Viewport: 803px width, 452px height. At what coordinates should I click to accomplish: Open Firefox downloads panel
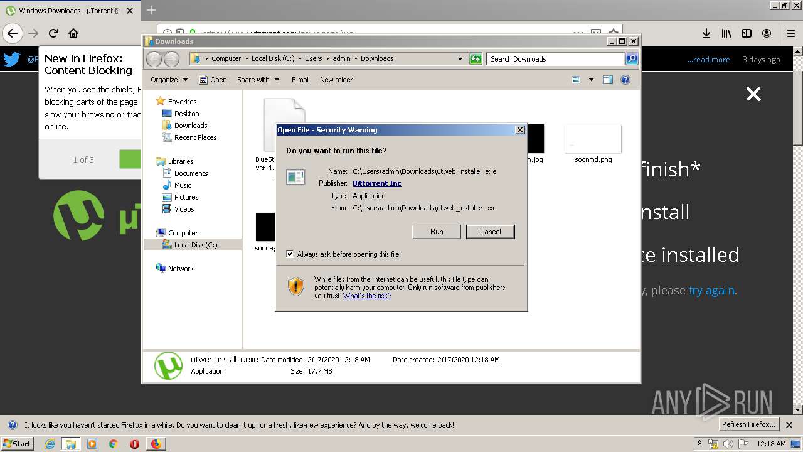click(x=706, y=33)
